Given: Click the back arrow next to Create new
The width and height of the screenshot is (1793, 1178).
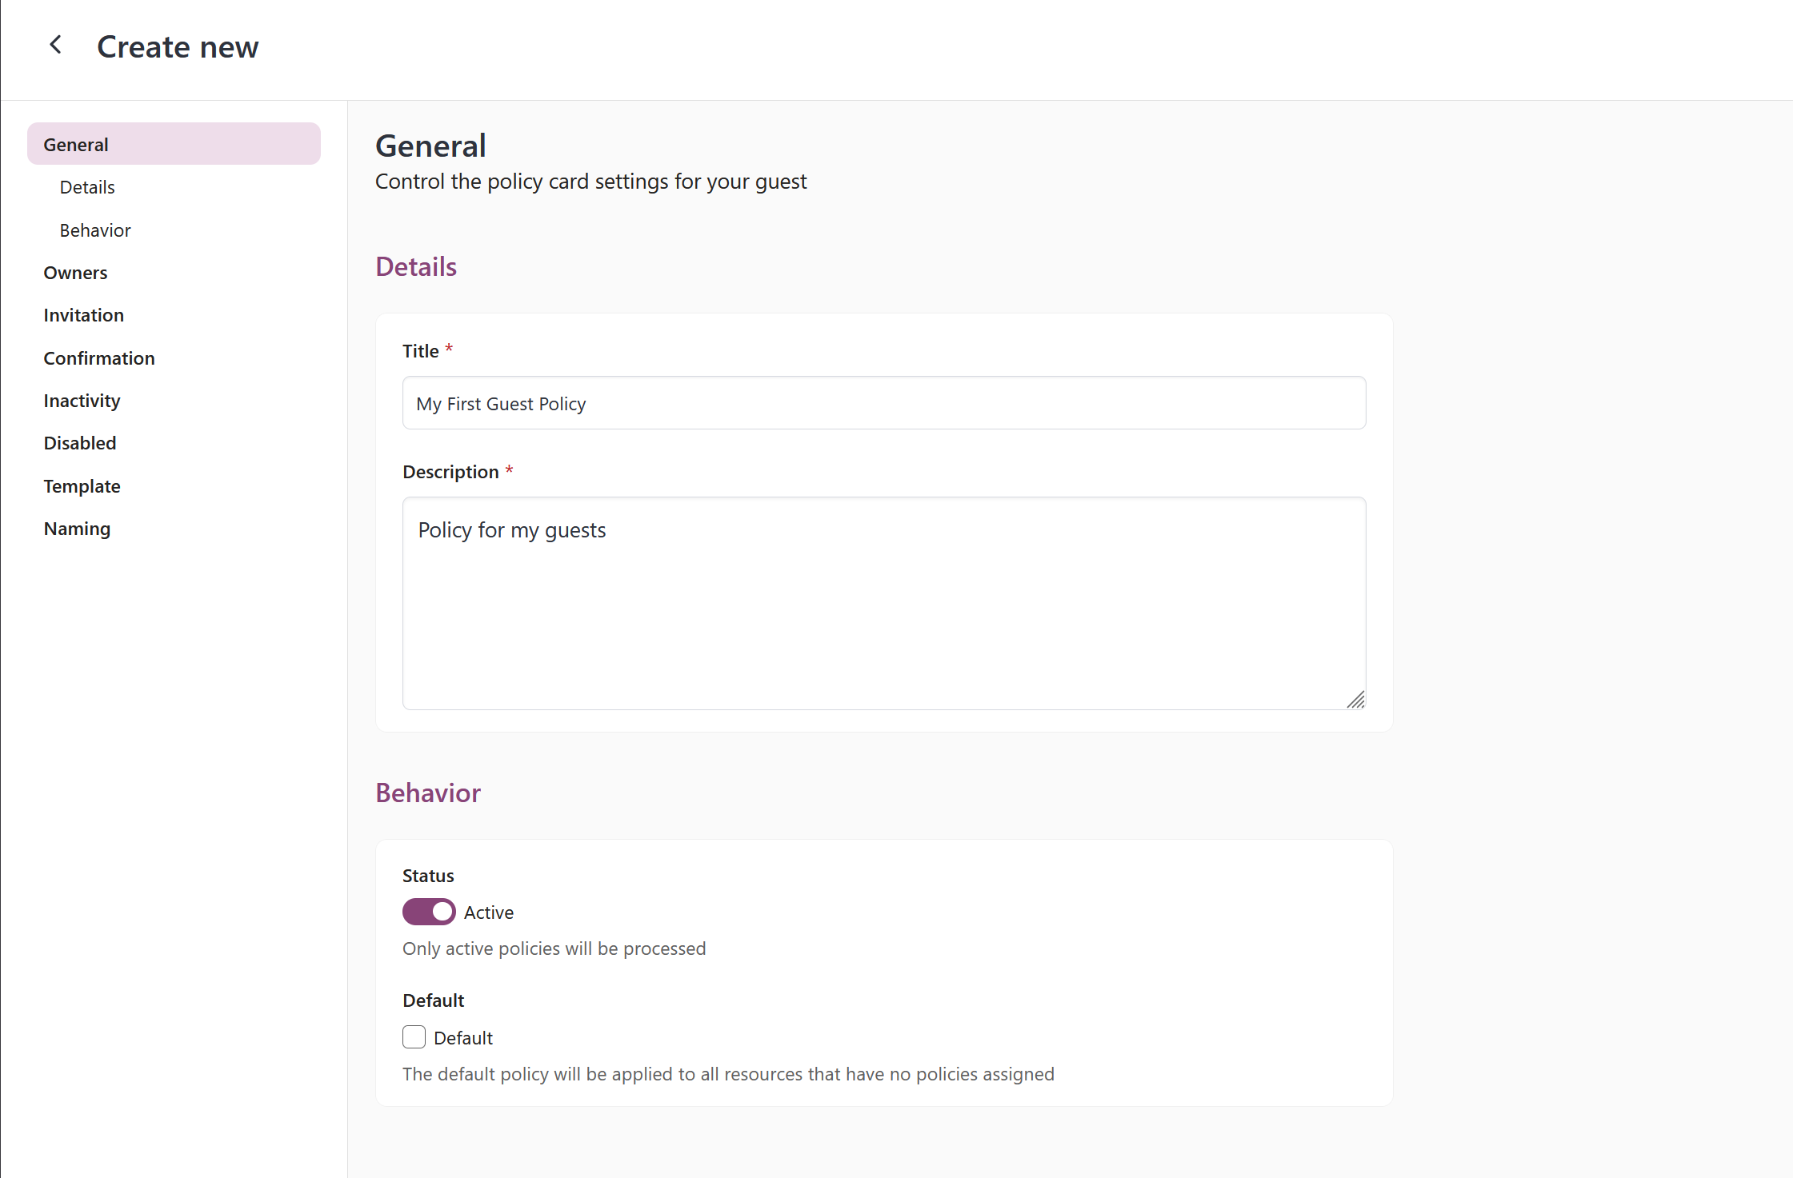Looking at the screenshot, I should [54, 44].
